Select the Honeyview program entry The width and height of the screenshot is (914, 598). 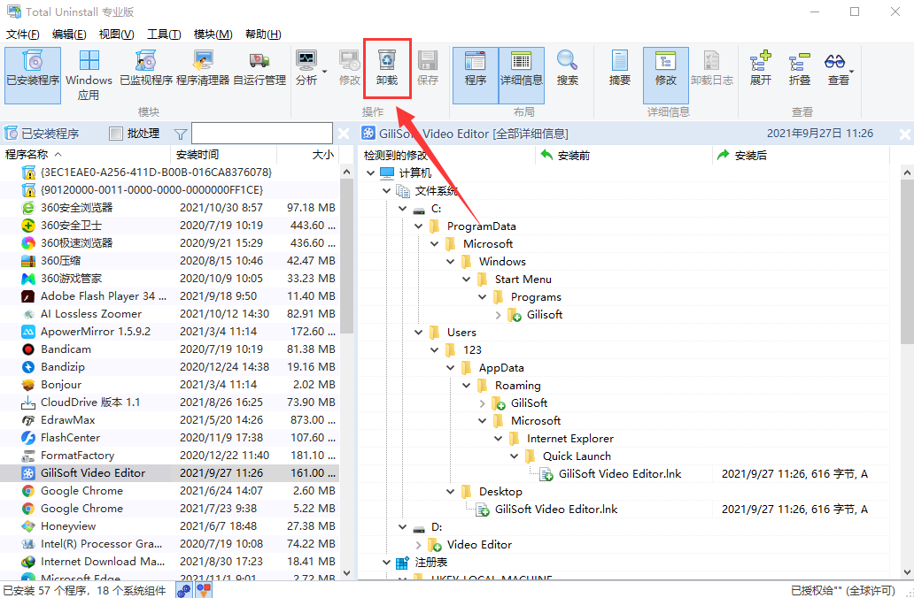170,526
